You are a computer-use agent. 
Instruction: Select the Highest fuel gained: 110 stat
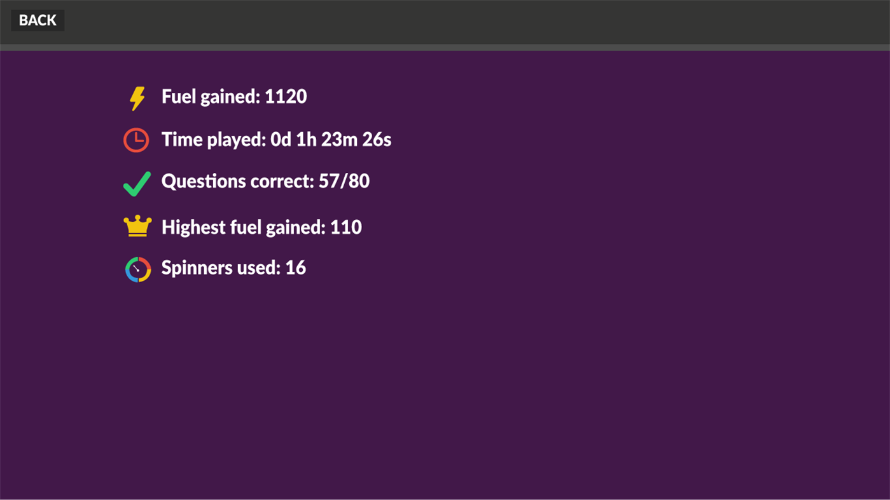(261, 227)
